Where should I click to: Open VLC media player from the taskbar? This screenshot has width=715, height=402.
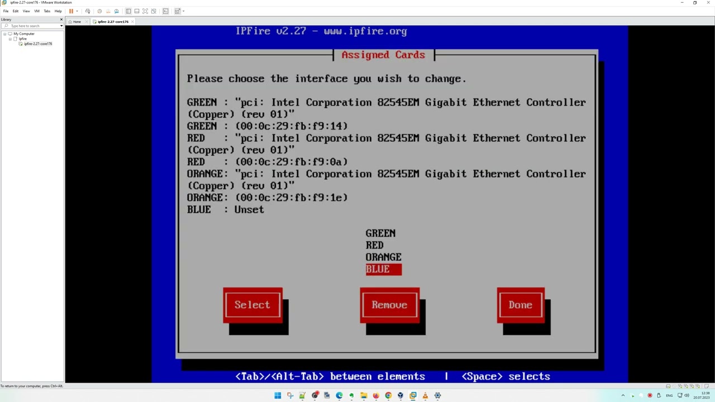point(425,395)
